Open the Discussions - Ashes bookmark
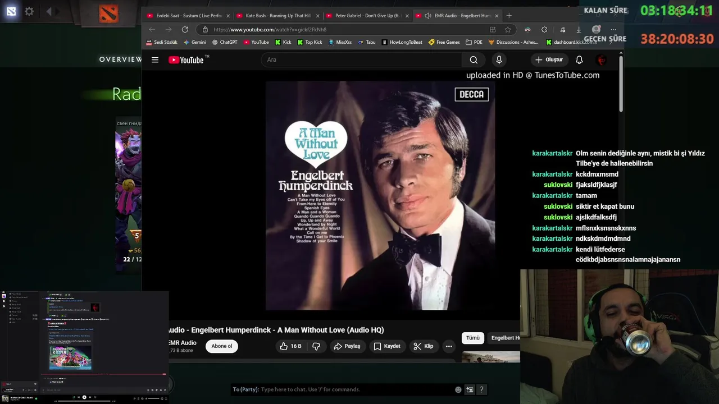 [514, 42]
